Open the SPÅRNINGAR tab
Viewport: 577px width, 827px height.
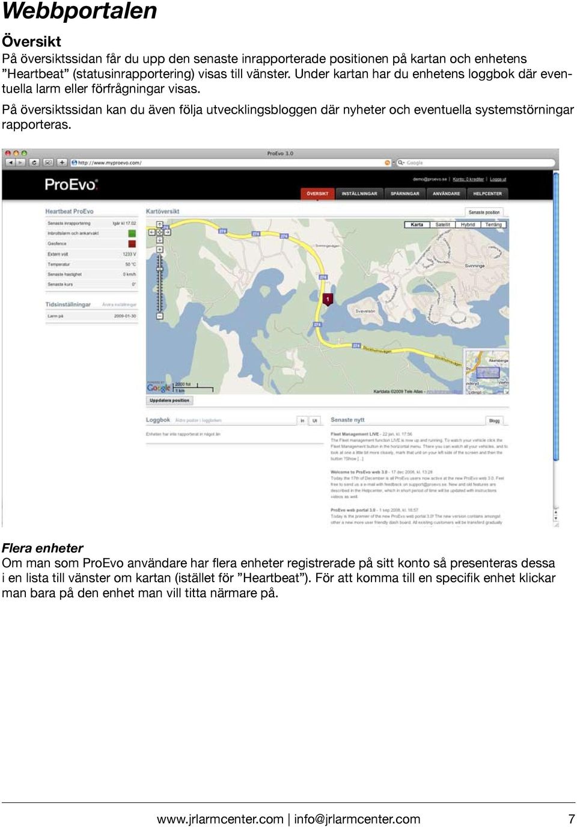click(x=405, y=194)
